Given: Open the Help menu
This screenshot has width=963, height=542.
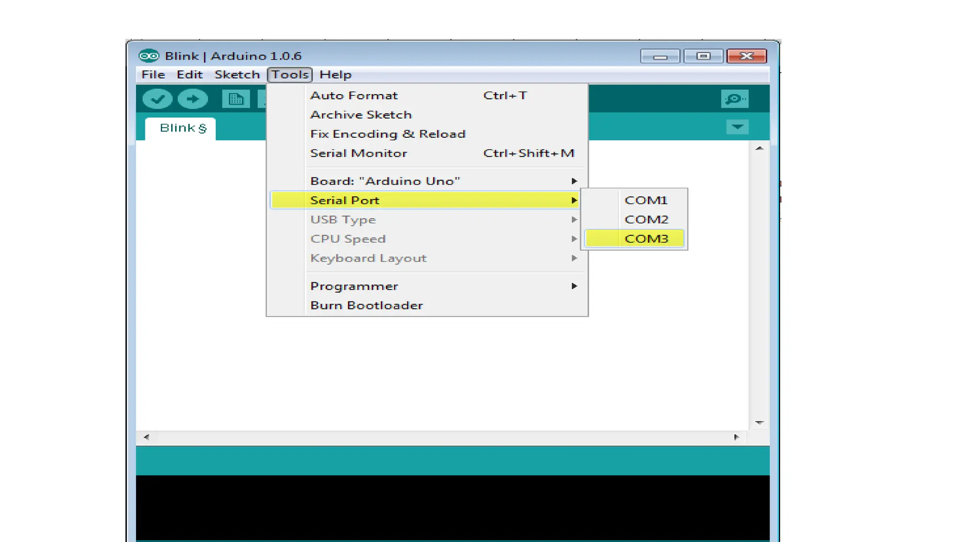Looking at the screenshot, I should click(x=335, y=75).
